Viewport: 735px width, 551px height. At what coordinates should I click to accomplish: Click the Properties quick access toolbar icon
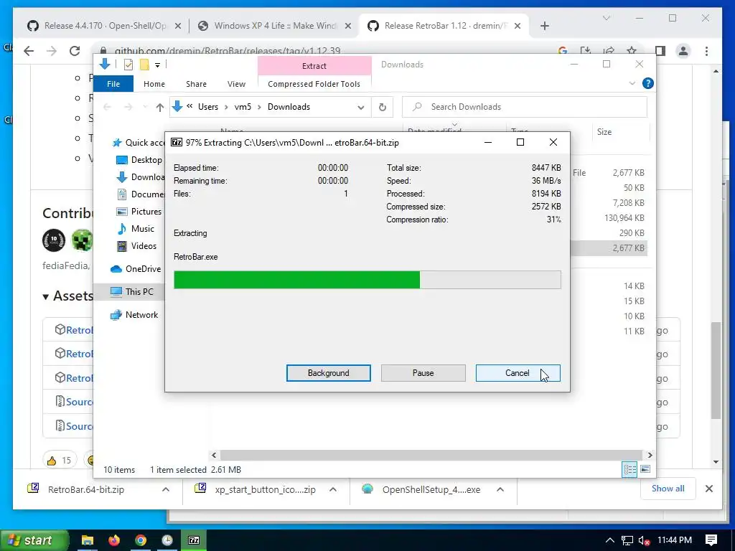click(x=128, y=65)
